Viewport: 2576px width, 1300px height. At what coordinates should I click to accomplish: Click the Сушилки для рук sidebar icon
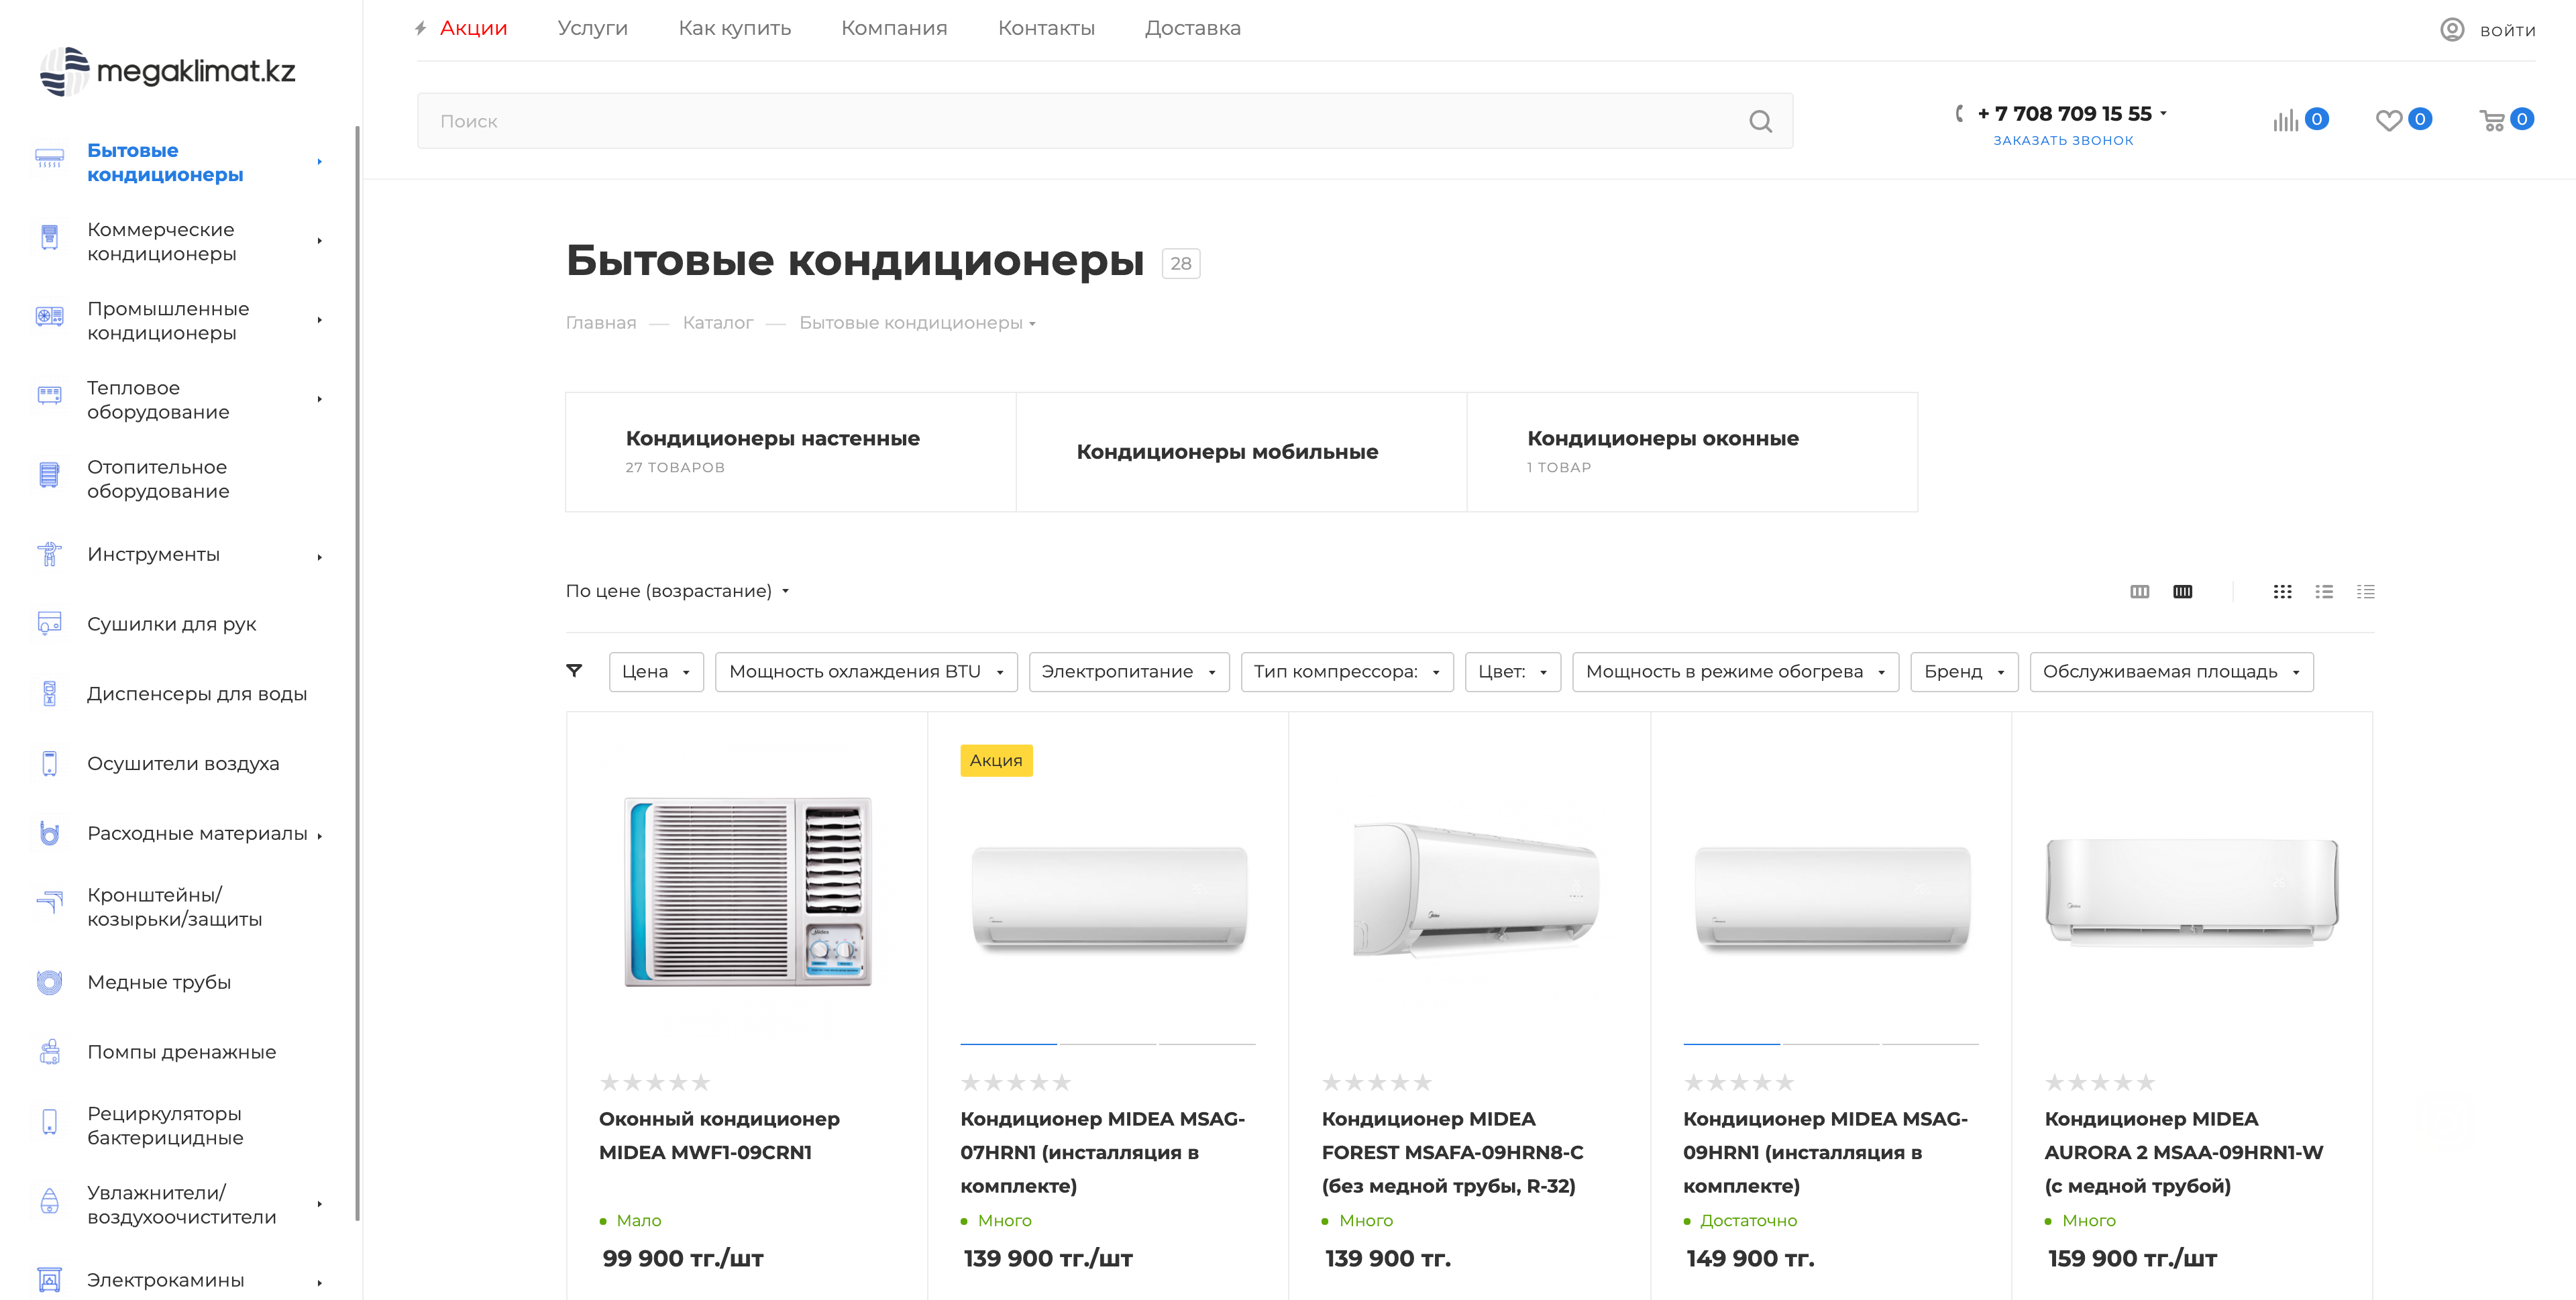click(x=49, y=623)
